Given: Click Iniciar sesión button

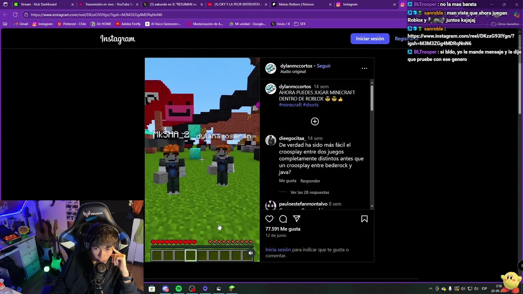Looking at the screenshot, I should click(x=370, y=39).
